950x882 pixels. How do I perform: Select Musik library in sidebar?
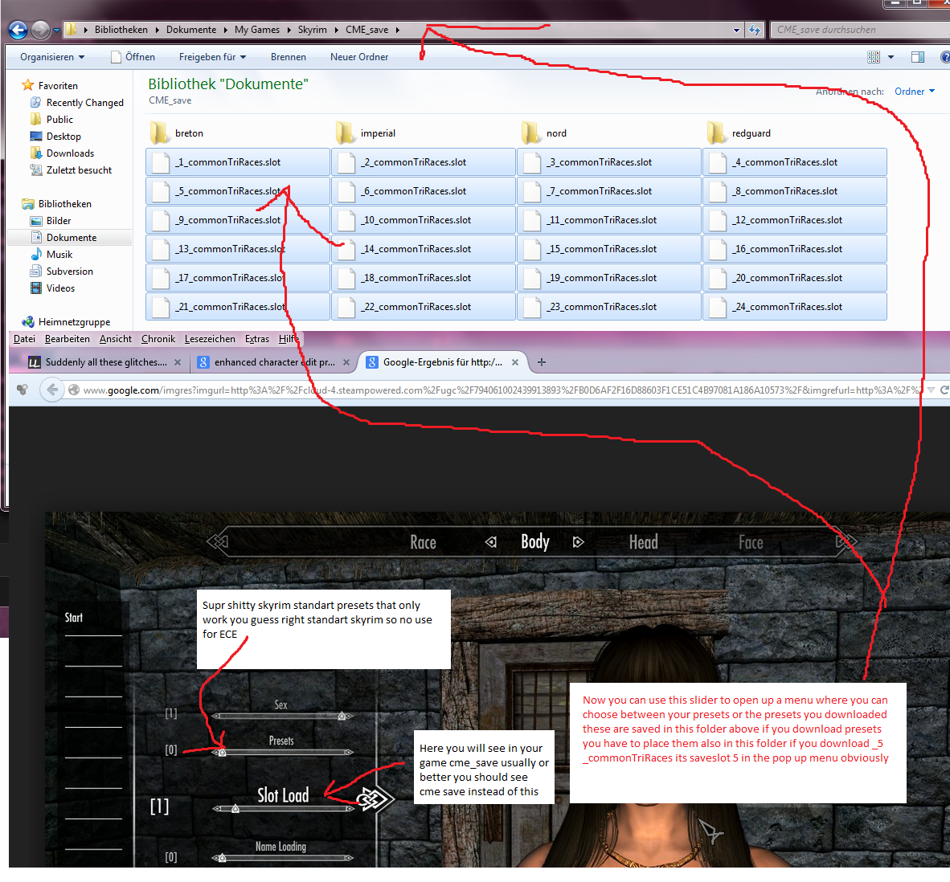point(59,255)
